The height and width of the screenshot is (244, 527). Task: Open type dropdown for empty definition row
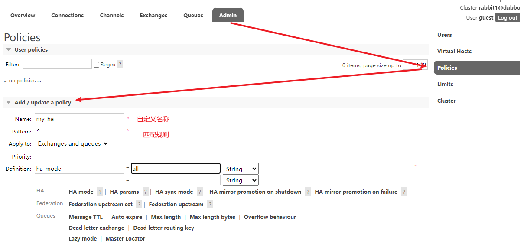(241, 180)
